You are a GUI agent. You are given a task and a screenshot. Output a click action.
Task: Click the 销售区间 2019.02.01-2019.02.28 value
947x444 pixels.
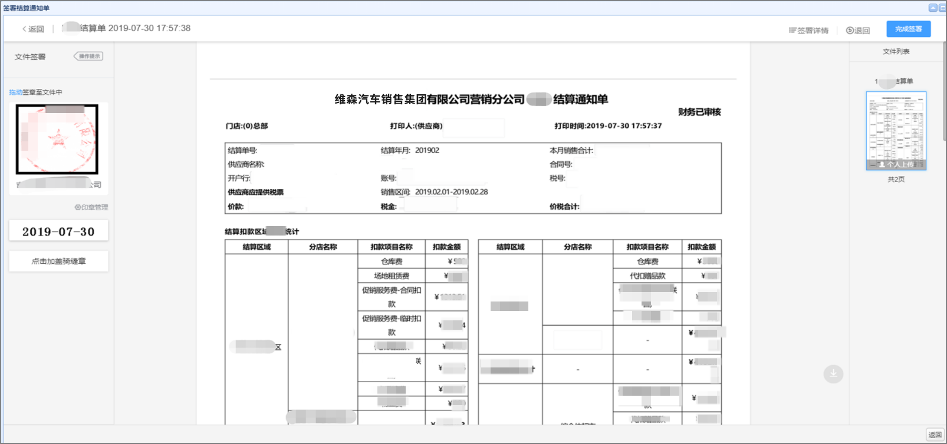[x=451, y=192]
